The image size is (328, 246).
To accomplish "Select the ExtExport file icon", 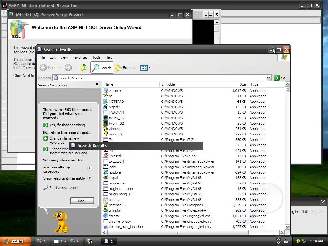I will pyautogui.click(x=106, y=161).
